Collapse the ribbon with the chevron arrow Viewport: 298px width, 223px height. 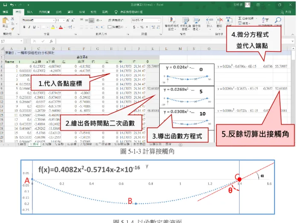click(x=292, y=34)
